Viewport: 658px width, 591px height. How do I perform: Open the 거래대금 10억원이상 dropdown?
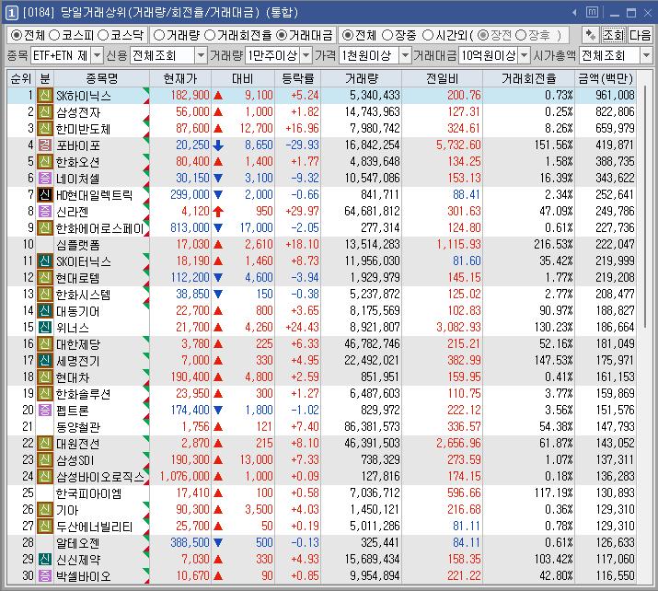click(525, 55)
